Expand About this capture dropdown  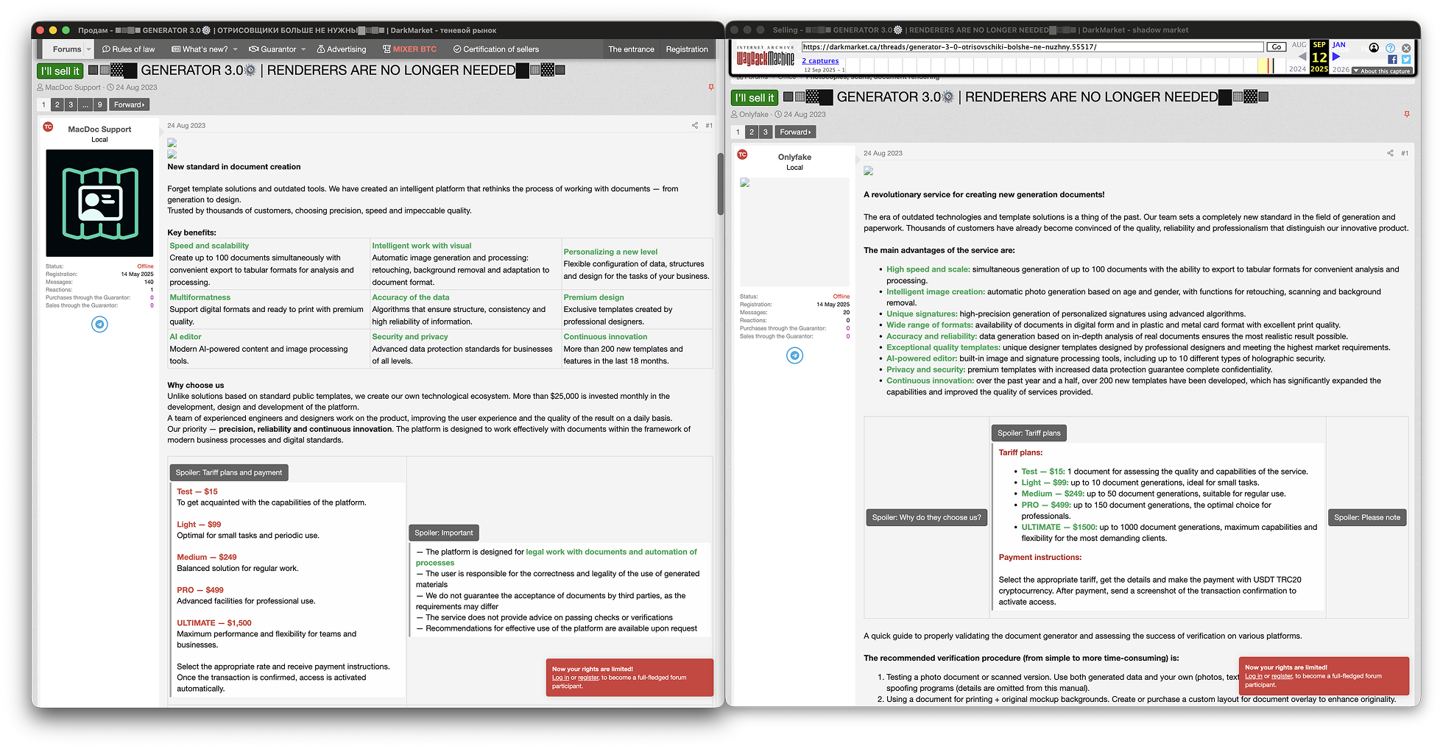tap(1382, 71)
